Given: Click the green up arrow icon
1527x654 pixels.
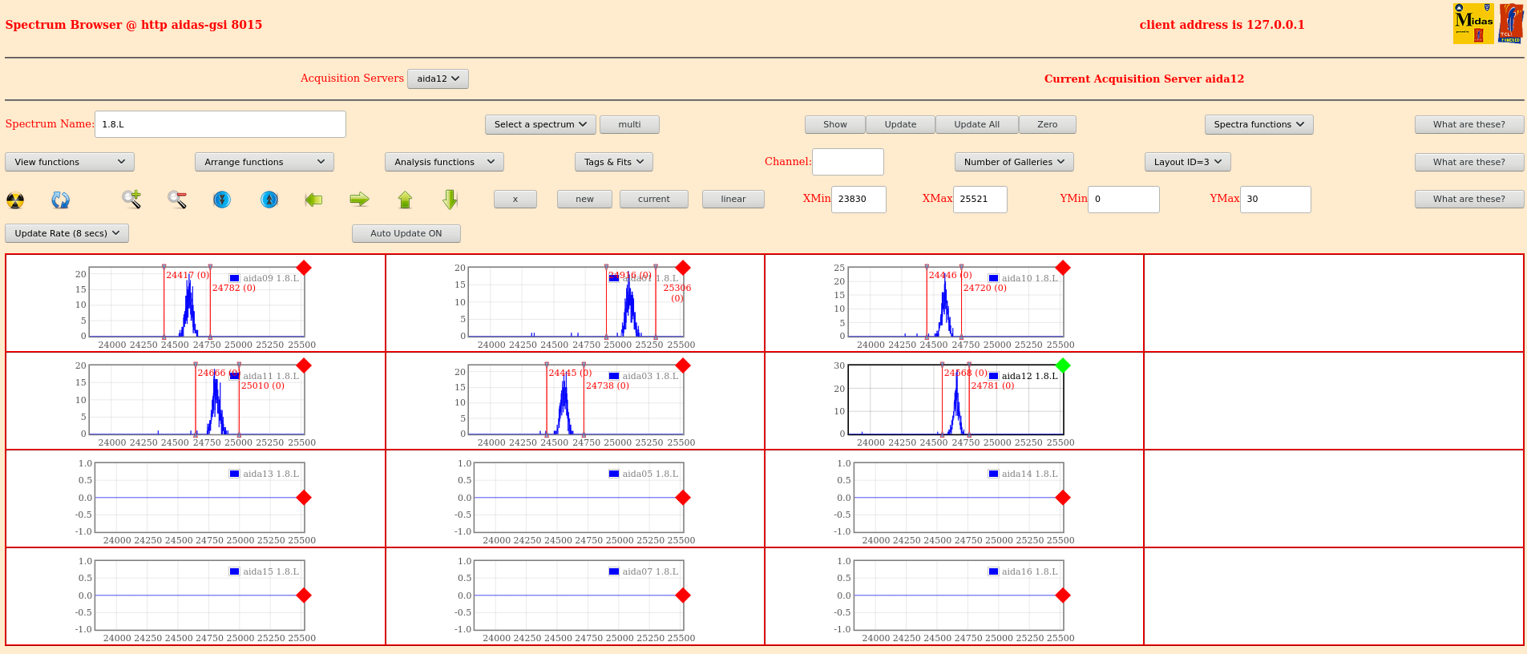Looking at the screenshot, I should tap(405, 200).
